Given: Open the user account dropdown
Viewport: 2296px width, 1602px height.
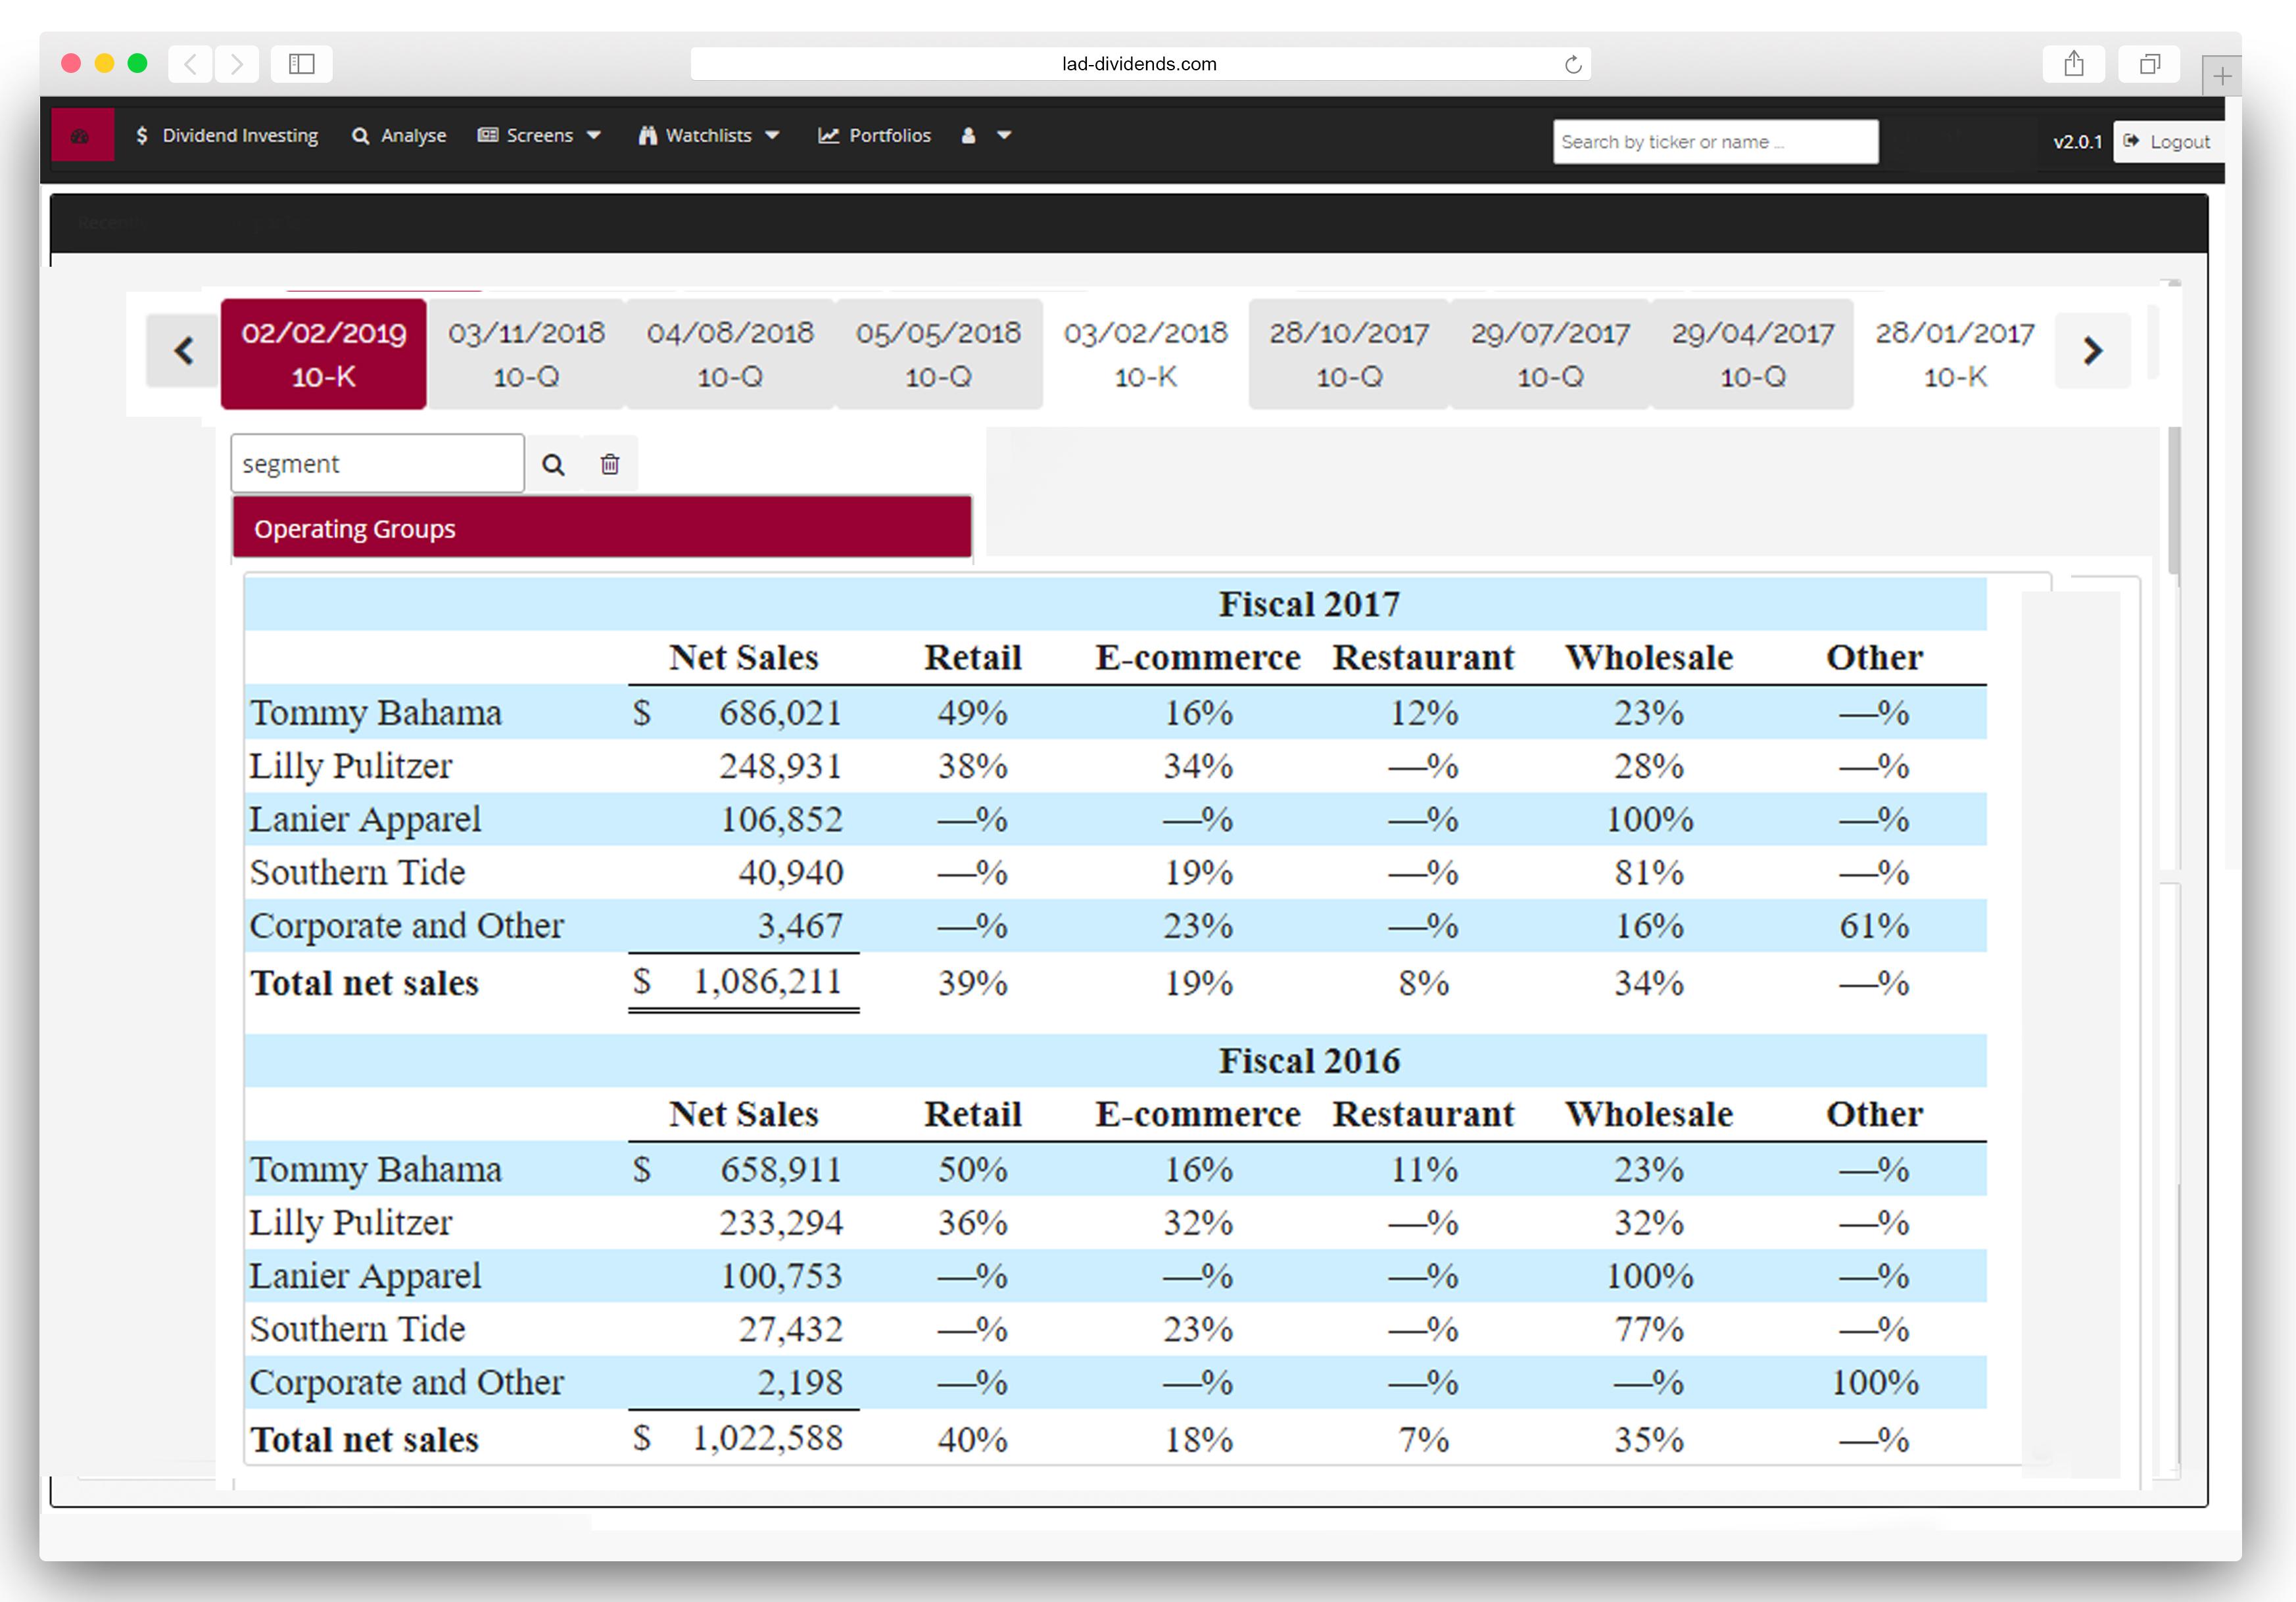Looking at the screenshot, I should point(986,136).
